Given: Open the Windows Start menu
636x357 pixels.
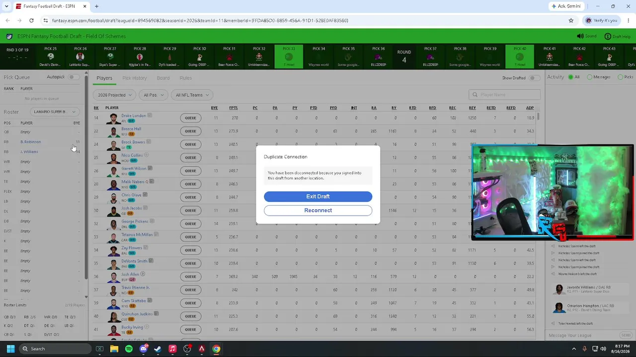Looking at the screenshot, I should click(x=10, y=349).
